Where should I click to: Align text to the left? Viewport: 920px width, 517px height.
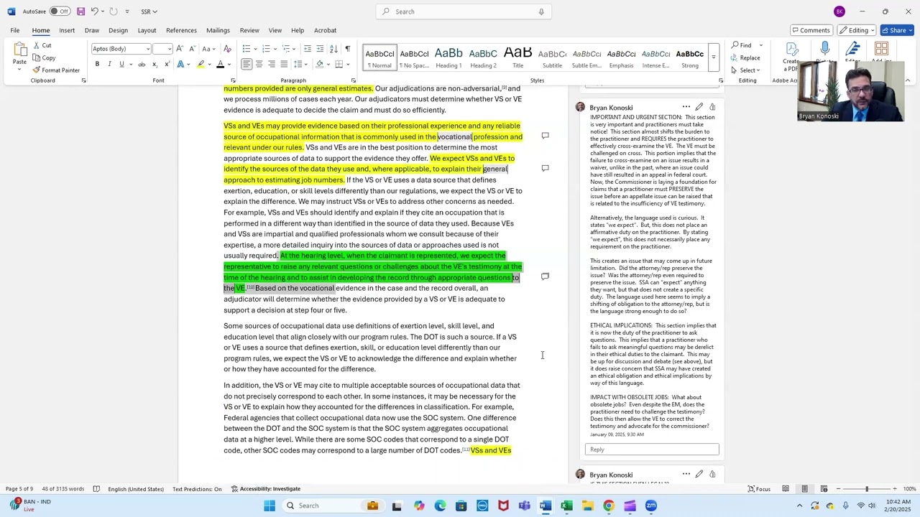click(x=247, y=65)
